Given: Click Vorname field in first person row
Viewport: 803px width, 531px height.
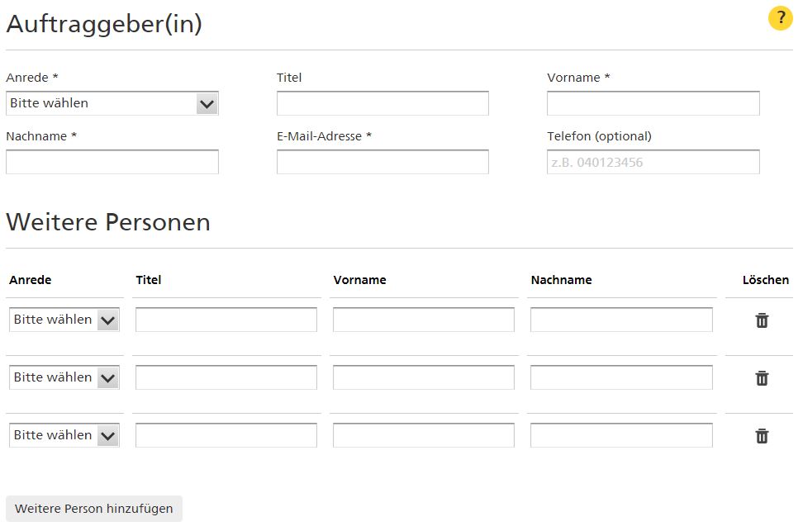Looking at the screenshot, I should click(424, 320).
